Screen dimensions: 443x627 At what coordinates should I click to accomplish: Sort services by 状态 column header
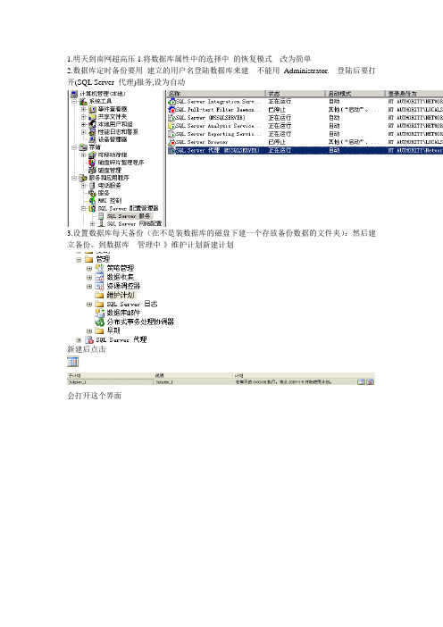[295, 94]
